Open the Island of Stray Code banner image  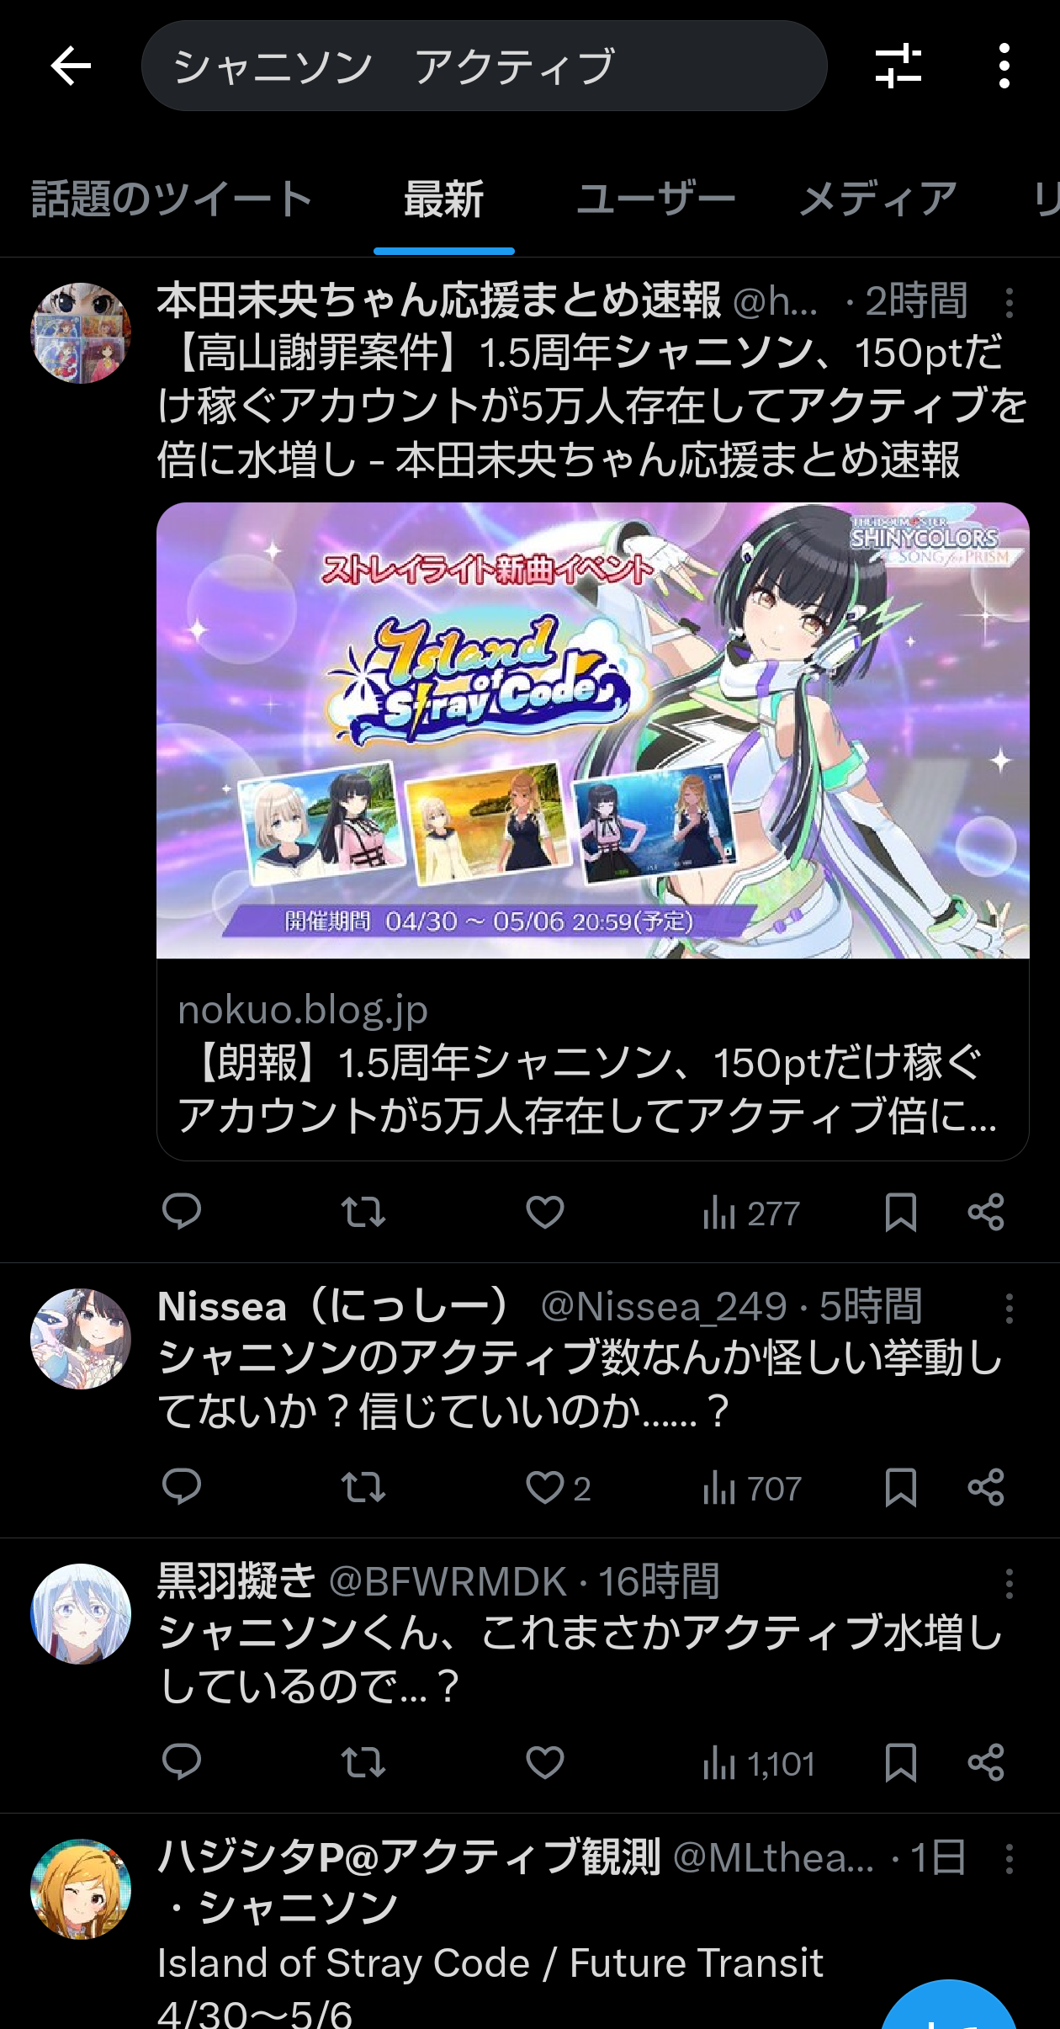coord(592,730)
